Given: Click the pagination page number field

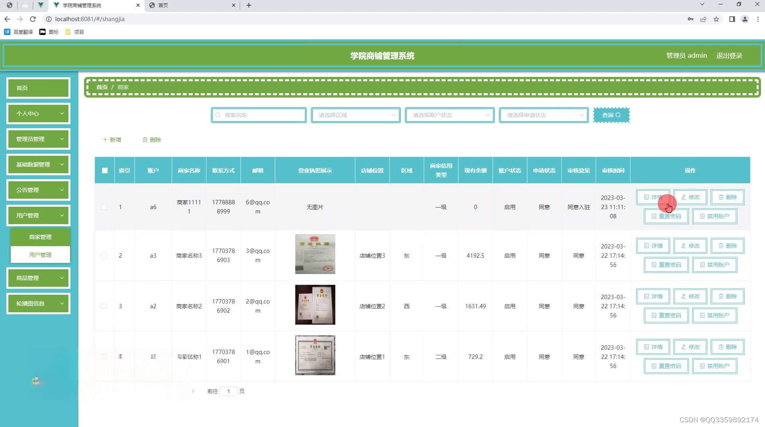Looking at the screenshot, I should coord(228,391).
